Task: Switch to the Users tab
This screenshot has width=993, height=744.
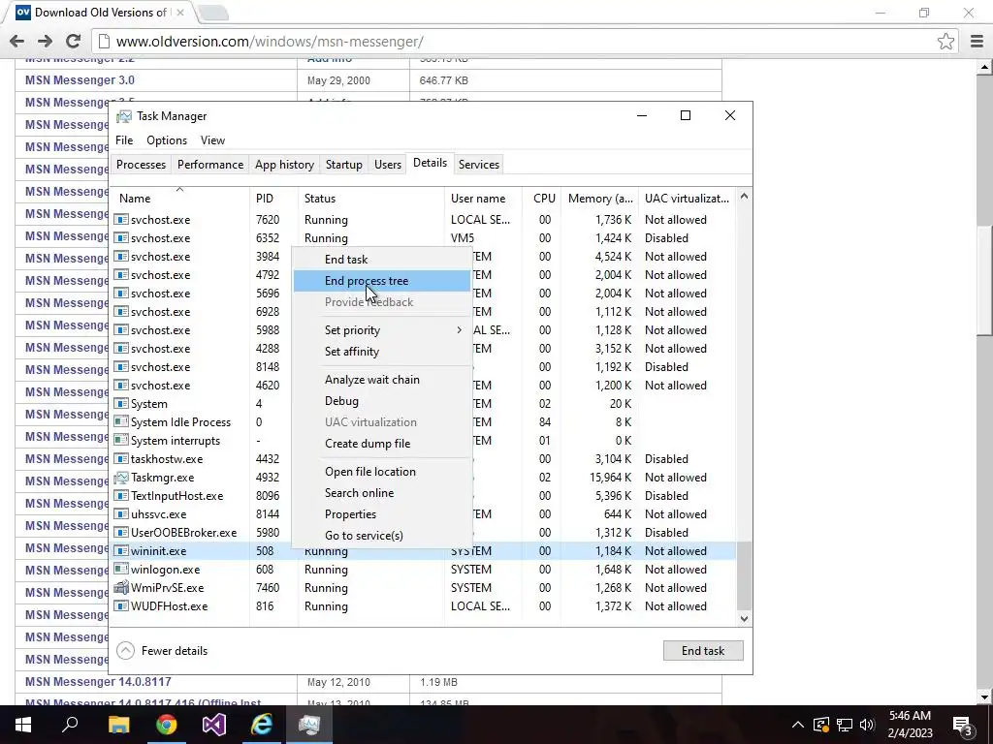Action: point(388,165)
